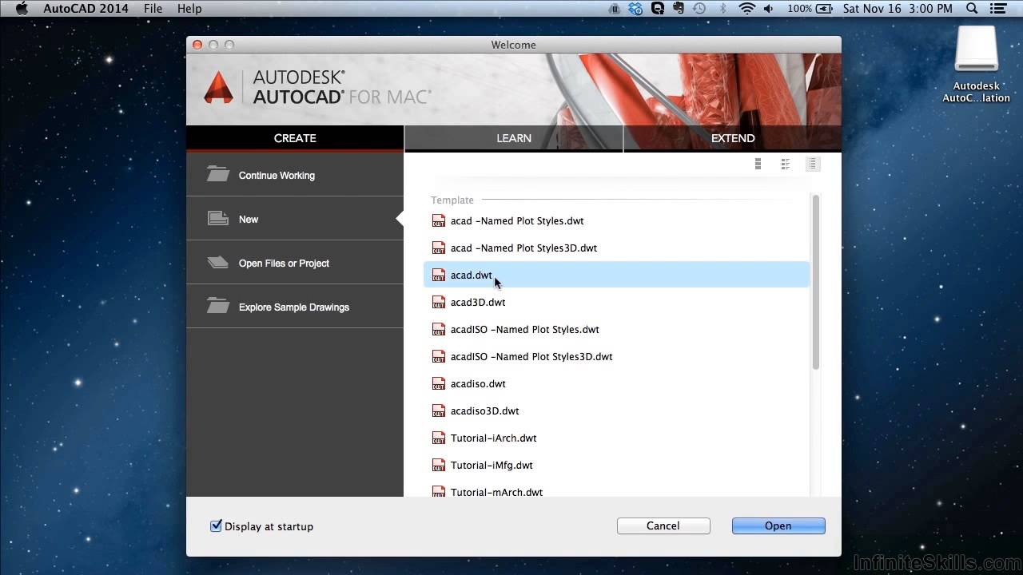This screenshot has height=575, width=1023.
Task: Switch to thumbnail view icon
Action: (x=758, y=164)
